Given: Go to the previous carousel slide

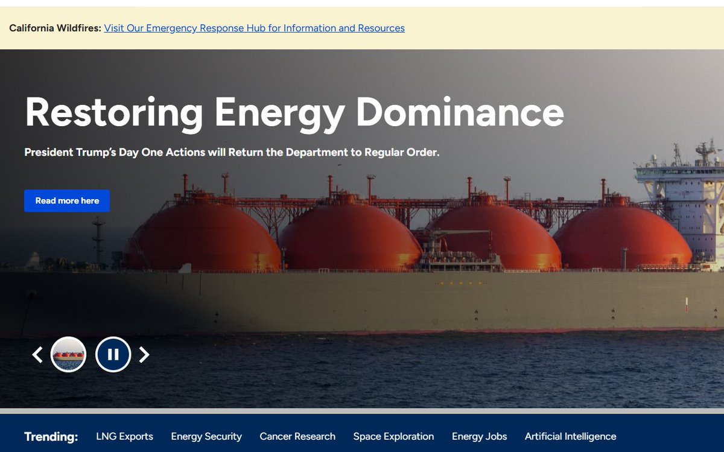Looking at the screenshot, I should [x=37, y=354].
